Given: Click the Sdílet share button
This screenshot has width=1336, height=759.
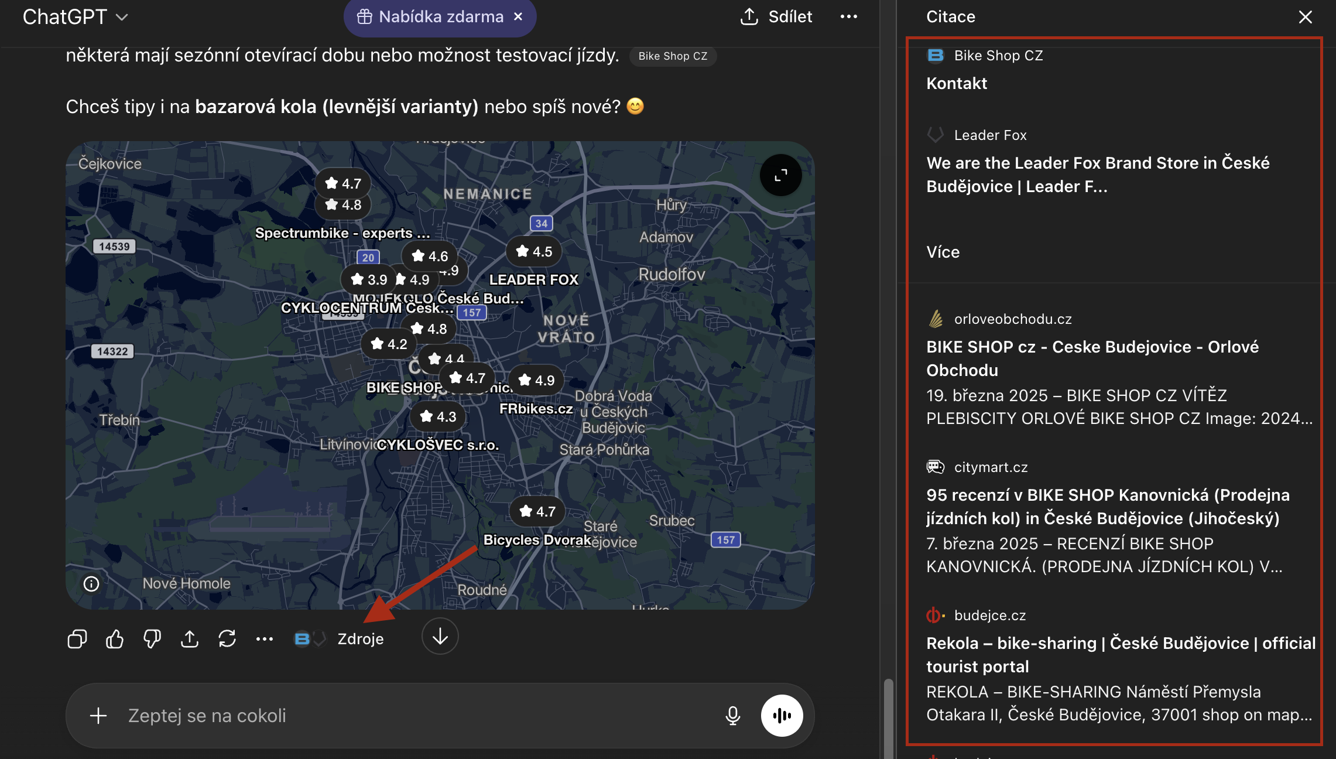Looking at the screenshot, I should point(776,17).
